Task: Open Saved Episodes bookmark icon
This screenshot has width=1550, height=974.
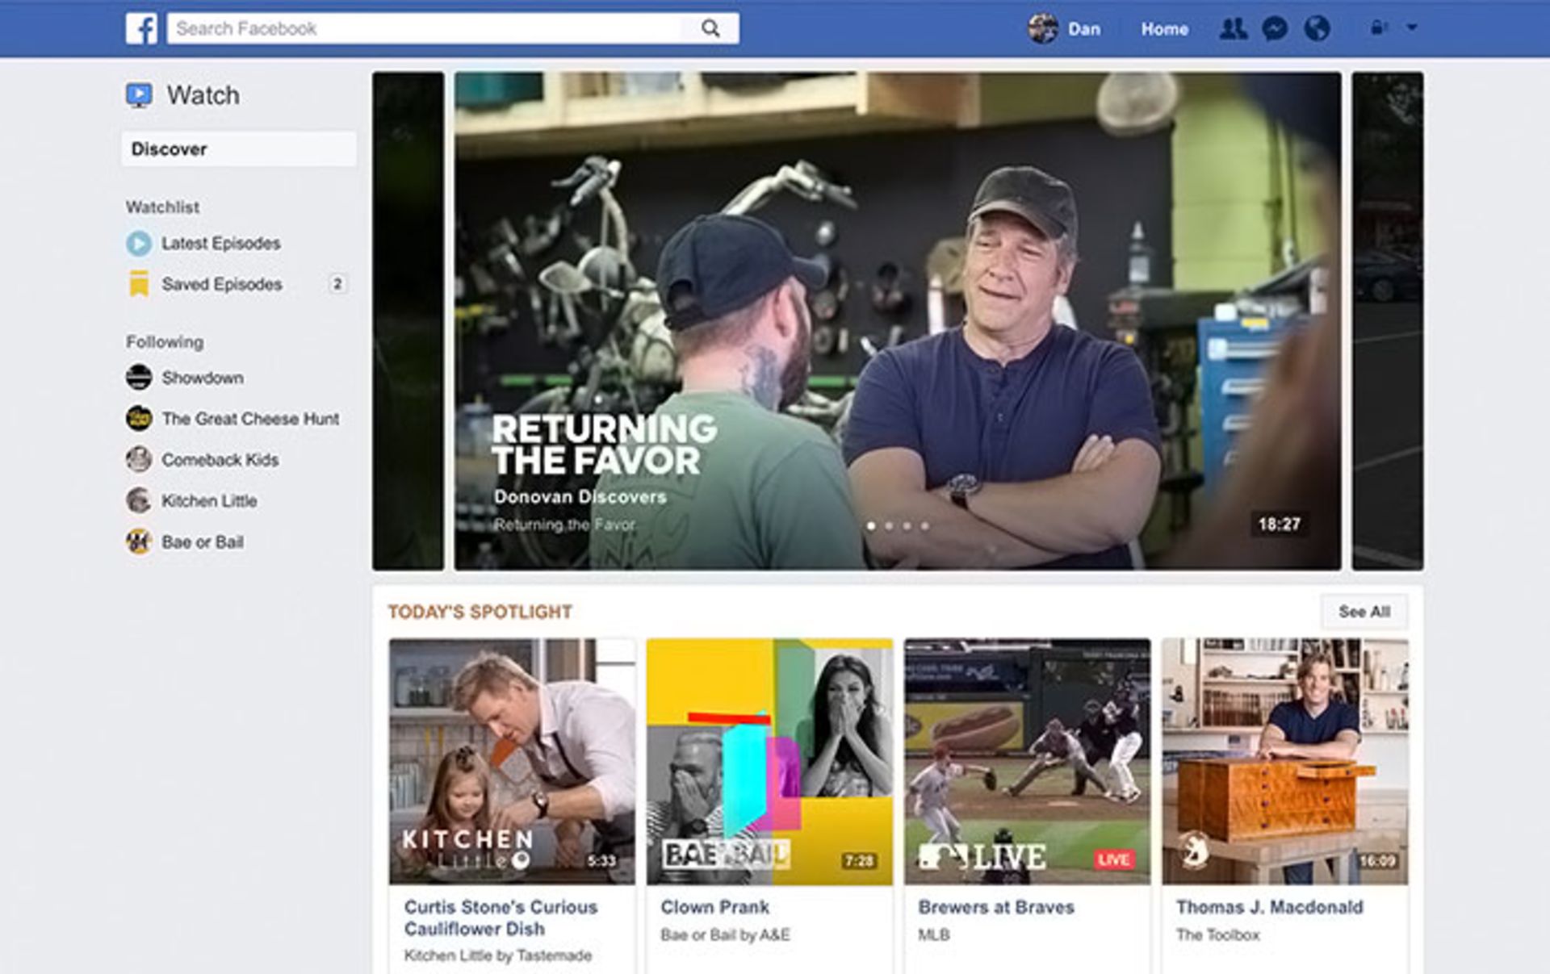Action: click(x=139, y=284)
